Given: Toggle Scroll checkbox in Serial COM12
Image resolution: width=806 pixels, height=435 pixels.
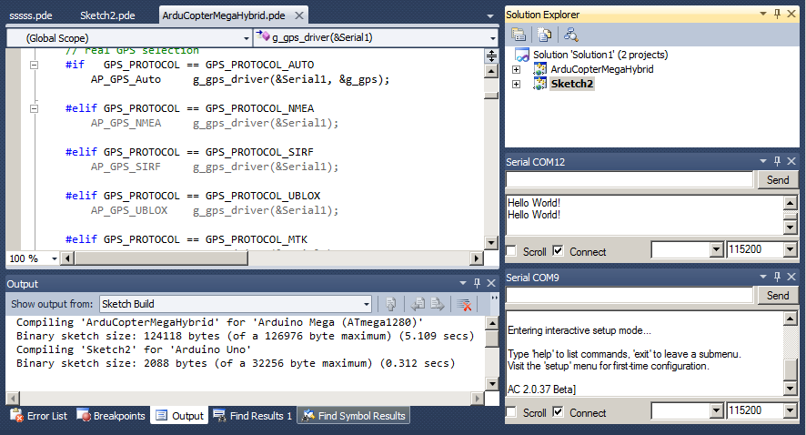Looking at the screenshot, I should [511, 251].
